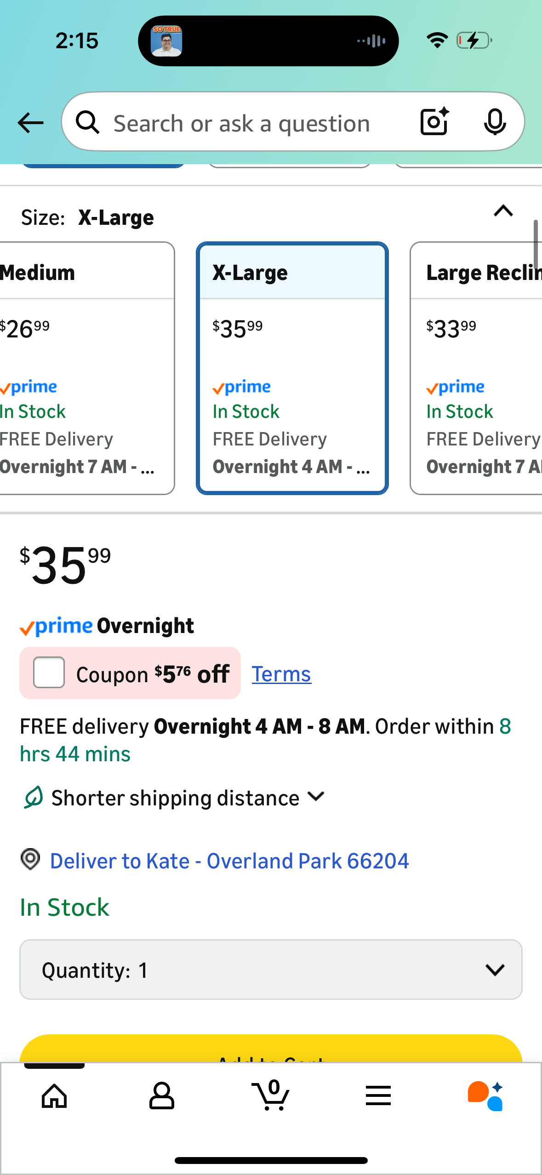
Task: Open the shopping cart icon
Action: point(271,1096)
